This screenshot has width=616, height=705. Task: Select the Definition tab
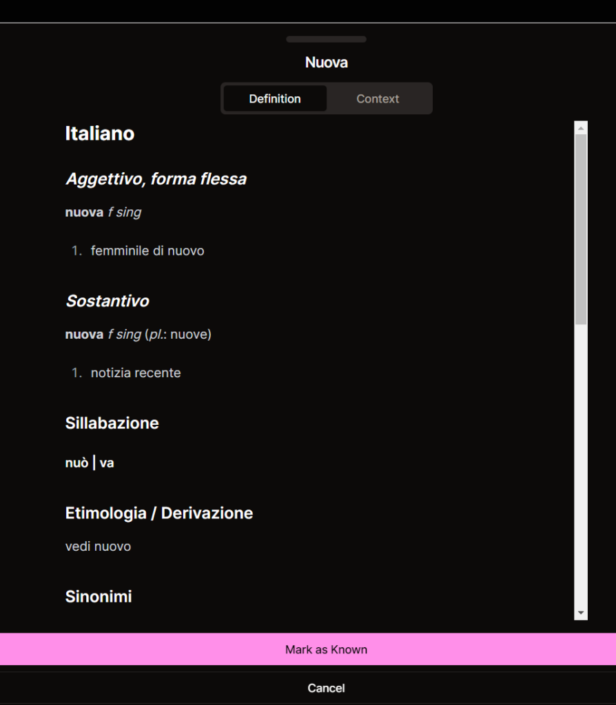click(x=275, y=99)
